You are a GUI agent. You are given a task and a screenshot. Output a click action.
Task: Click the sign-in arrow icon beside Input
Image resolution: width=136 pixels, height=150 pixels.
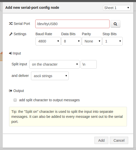click(11, 53)
